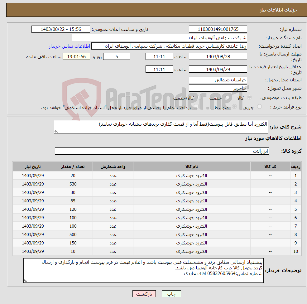The image size is (307, 304).
Task: Click the جزئیات اطلاعات نیاز header title
Action: [278, 10]
